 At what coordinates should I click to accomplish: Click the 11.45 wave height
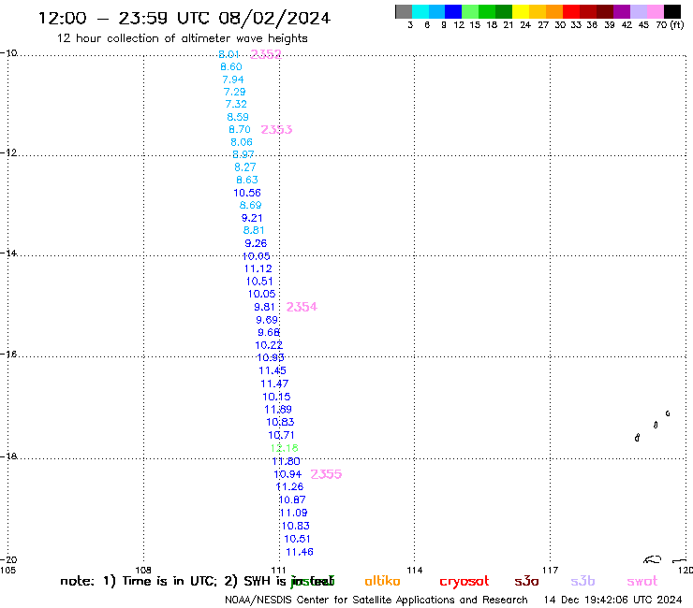273,371
